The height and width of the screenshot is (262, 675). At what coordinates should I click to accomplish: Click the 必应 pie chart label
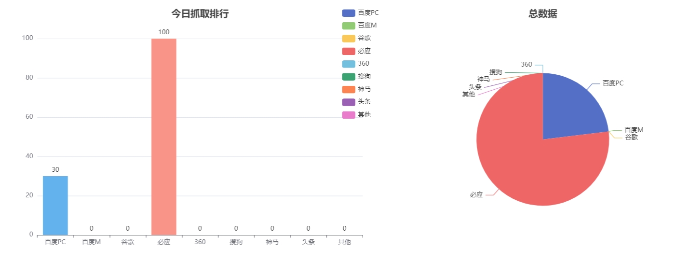point(476,195)
